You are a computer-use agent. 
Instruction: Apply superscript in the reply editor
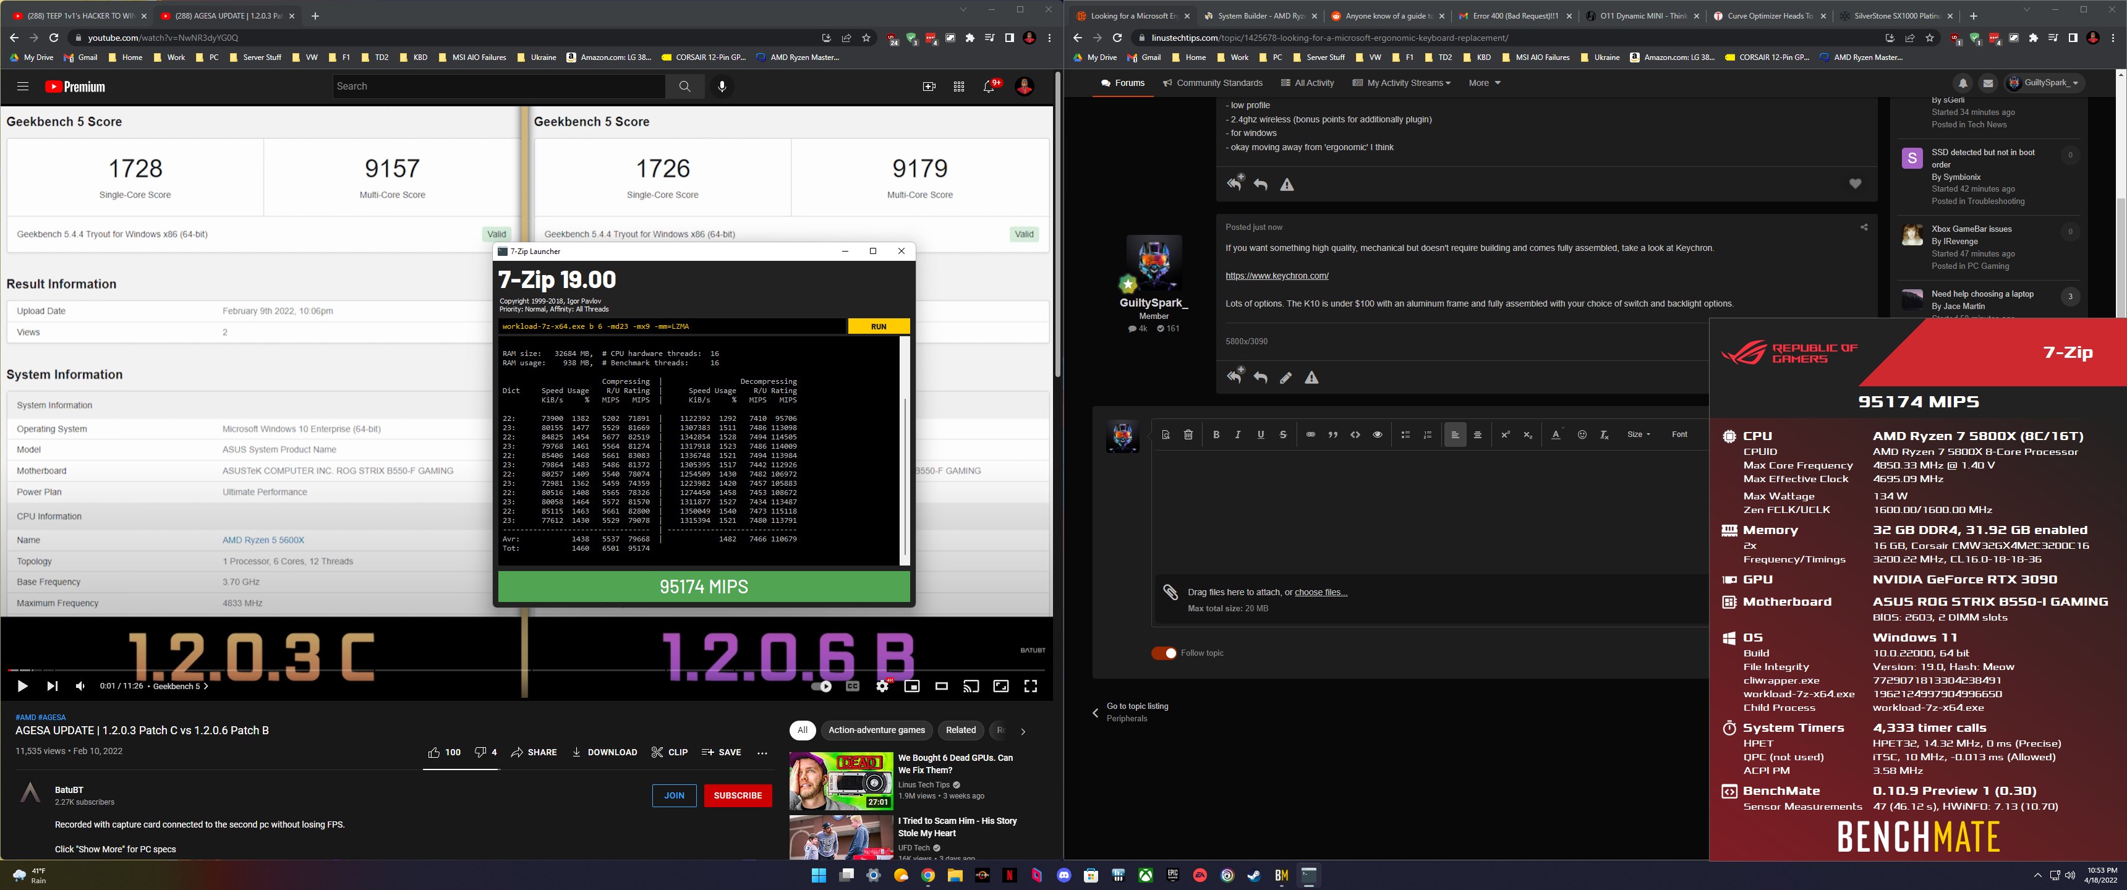coord(1505,434)
